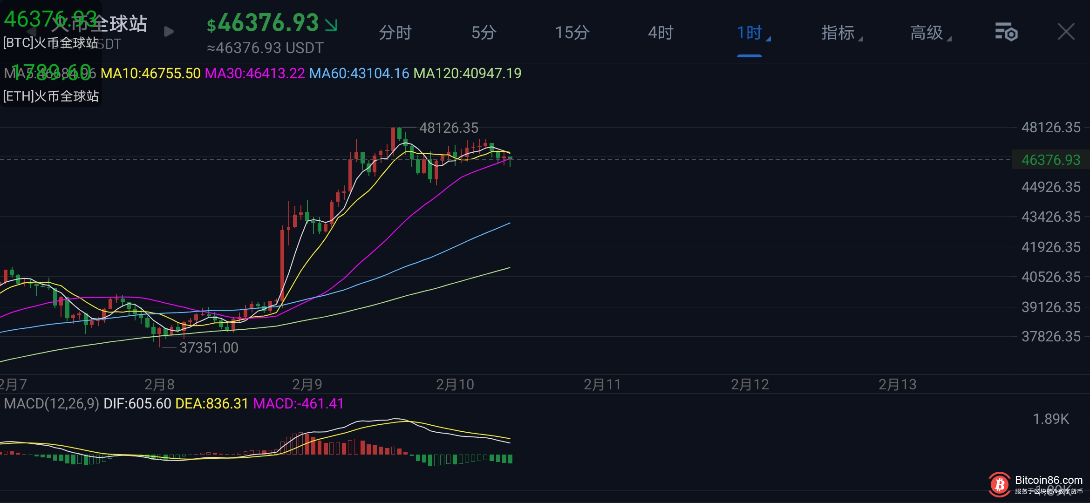Click the 48126.35 high price marker
This screenshot has height=503, width=1090.
tap(448, 128)
